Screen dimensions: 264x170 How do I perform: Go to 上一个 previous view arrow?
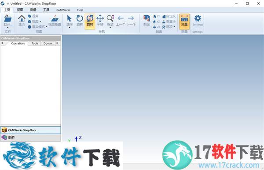coord(121,21)
